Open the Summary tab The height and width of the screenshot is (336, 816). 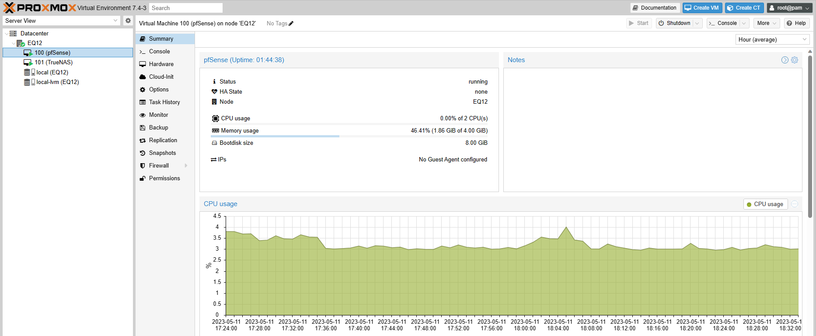tap(165, 38)
